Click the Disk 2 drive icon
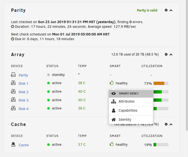The height and width of the screenshot is (157, 188). coord(13,91)
